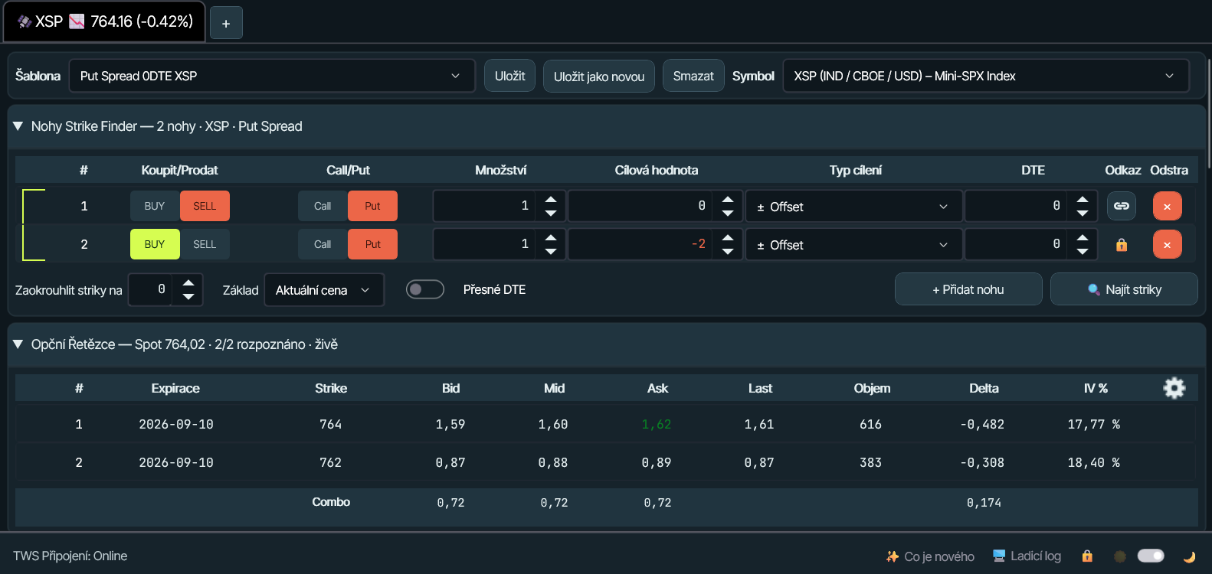This screenshot has height=574, width=1212.
Task: Decrease target value for leg 2
Action: (x=728, y=251)
